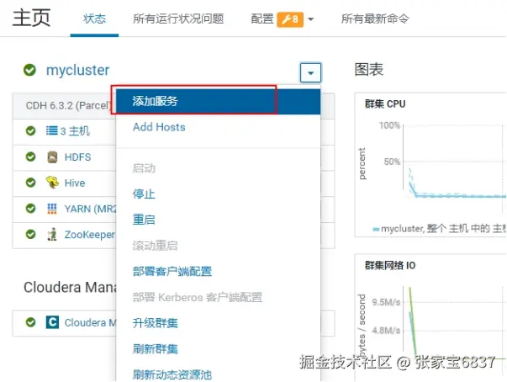Choose 重启 in the cluster menu
Image resolution: width=507 pixels, height=382 pixels.
click(x=144, y=220)
